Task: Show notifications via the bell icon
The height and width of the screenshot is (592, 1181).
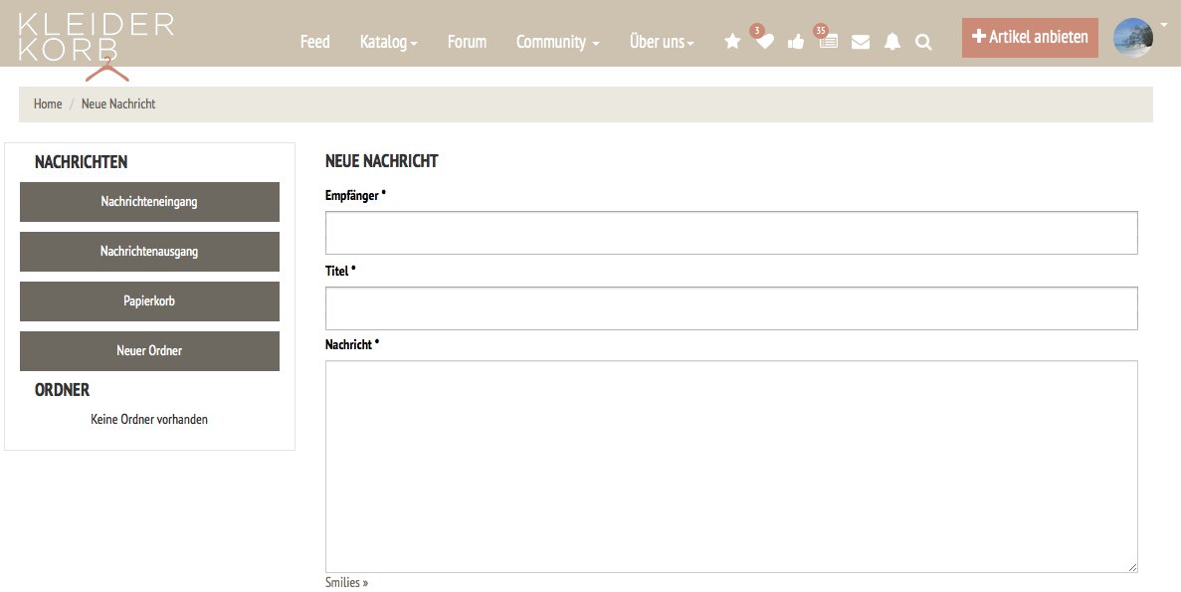Action: coord(892,42)
